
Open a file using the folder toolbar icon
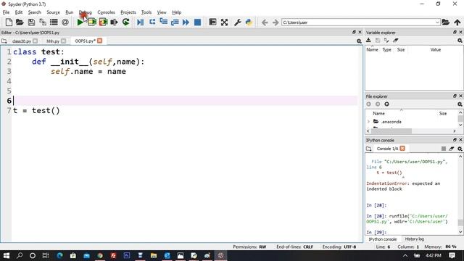coord(20,22)
